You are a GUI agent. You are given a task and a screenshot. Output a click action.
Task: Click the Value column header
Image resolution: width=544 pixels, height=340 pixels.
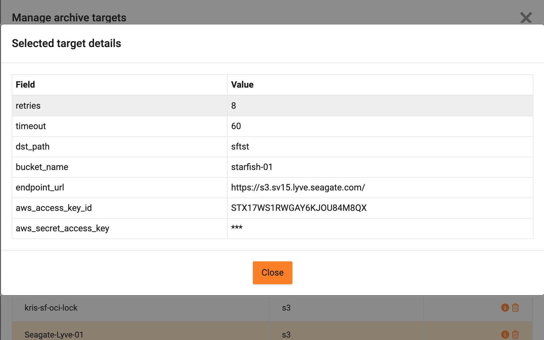tap(242, 85)
